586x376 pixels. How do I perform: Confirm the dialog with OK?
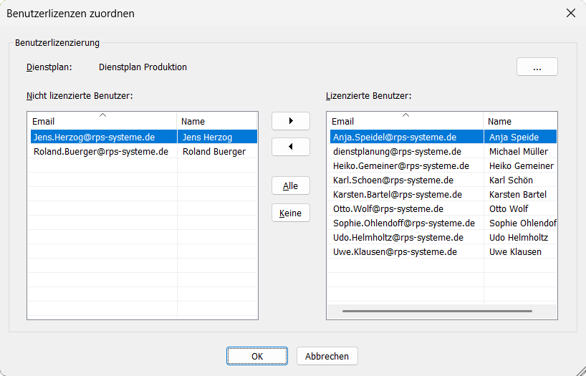coord(257,356)
